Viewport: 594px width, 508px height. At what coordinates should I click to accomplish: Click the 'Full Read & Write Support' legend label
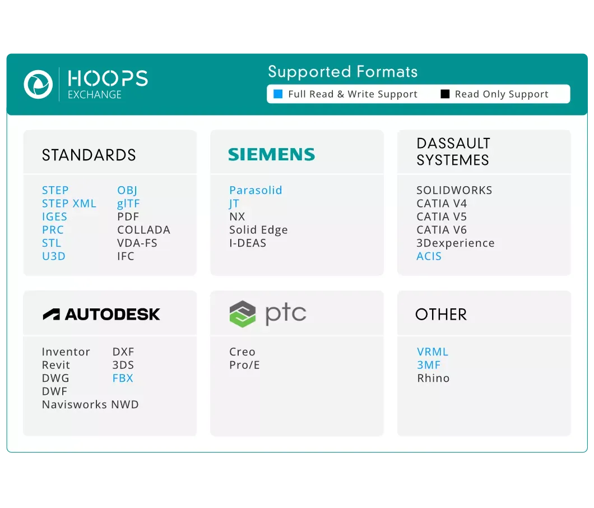click(x=352, y=94)
